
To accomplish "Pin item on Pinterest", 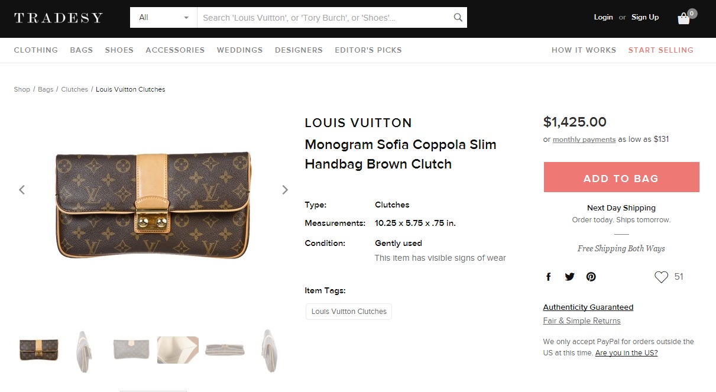I will click(x=591, y=277).
